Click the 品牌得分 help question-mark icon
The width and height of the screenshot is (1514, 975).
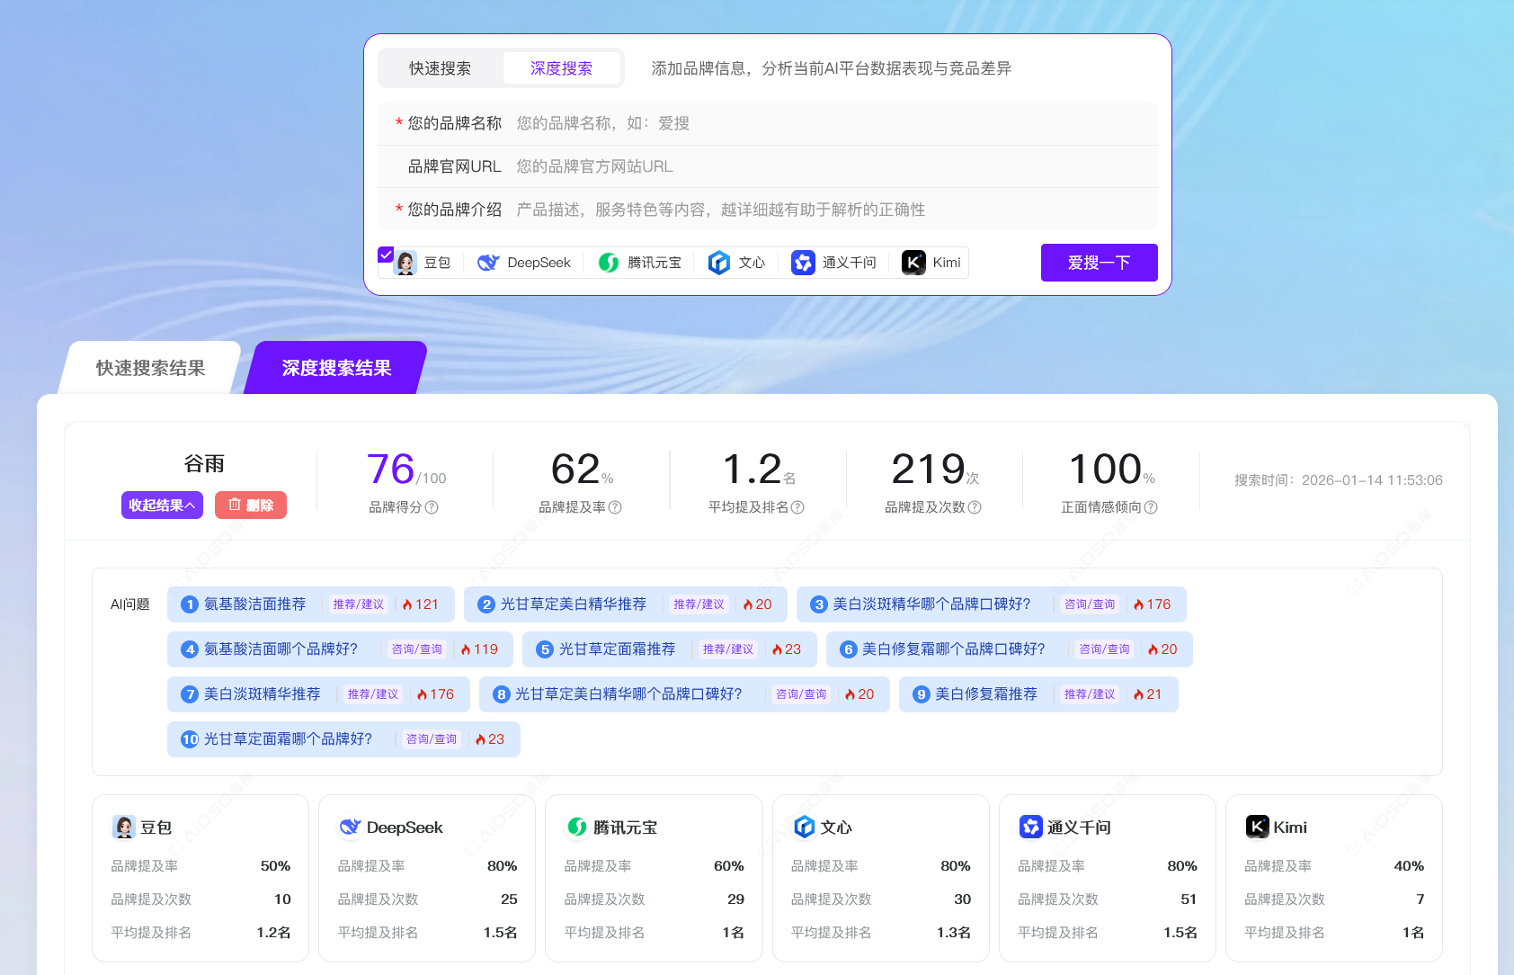[x=432, y=507]
